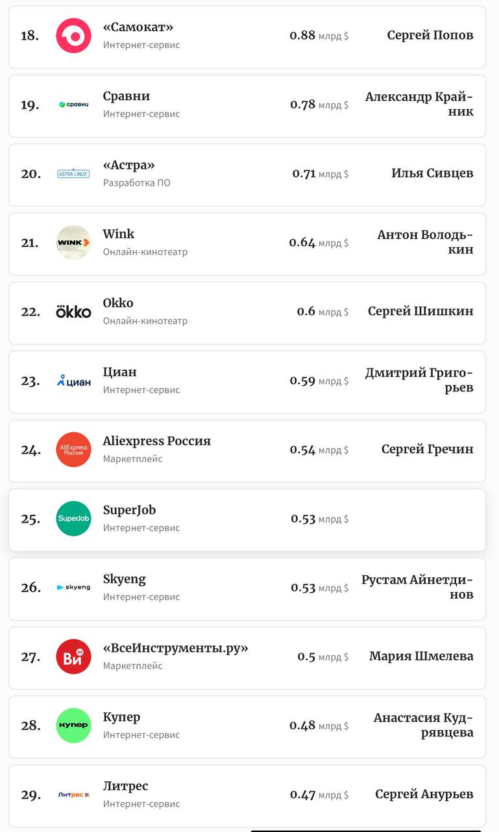This screenshot has height=832, width=499.
Task: Click the Циан logo
Action: point(73,381)
